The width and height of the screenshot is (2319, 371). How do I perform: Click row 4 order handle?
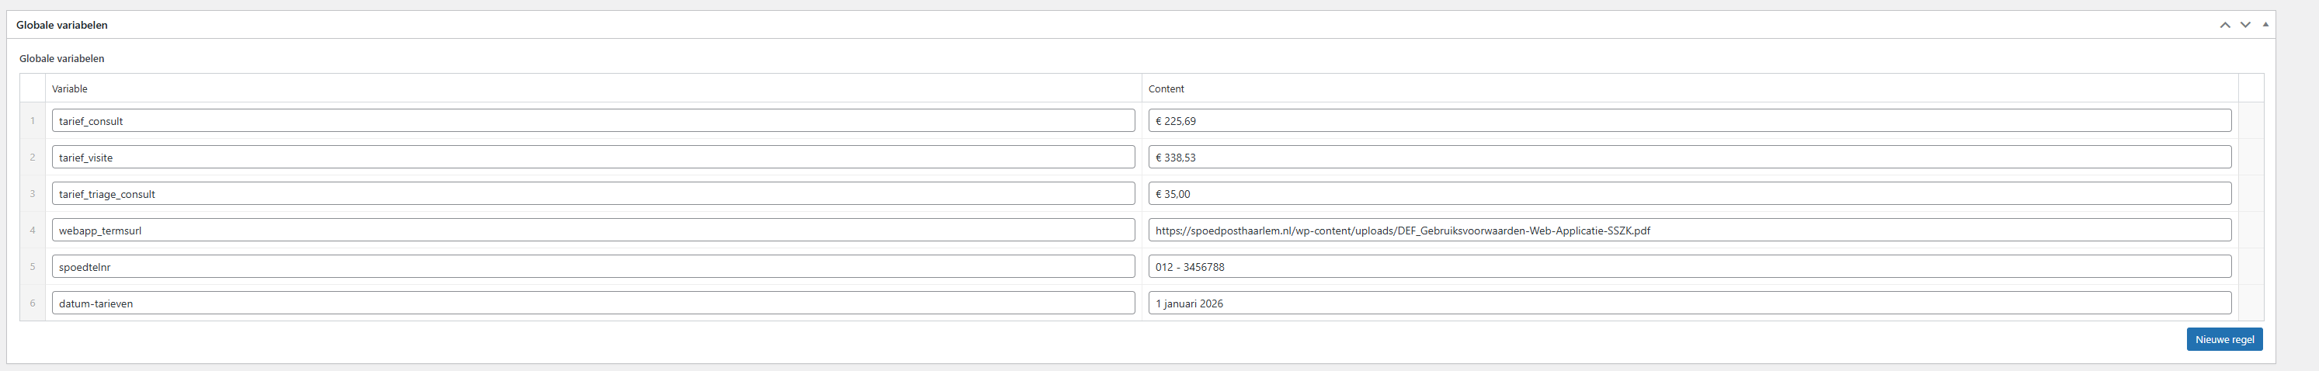[33, 231]
